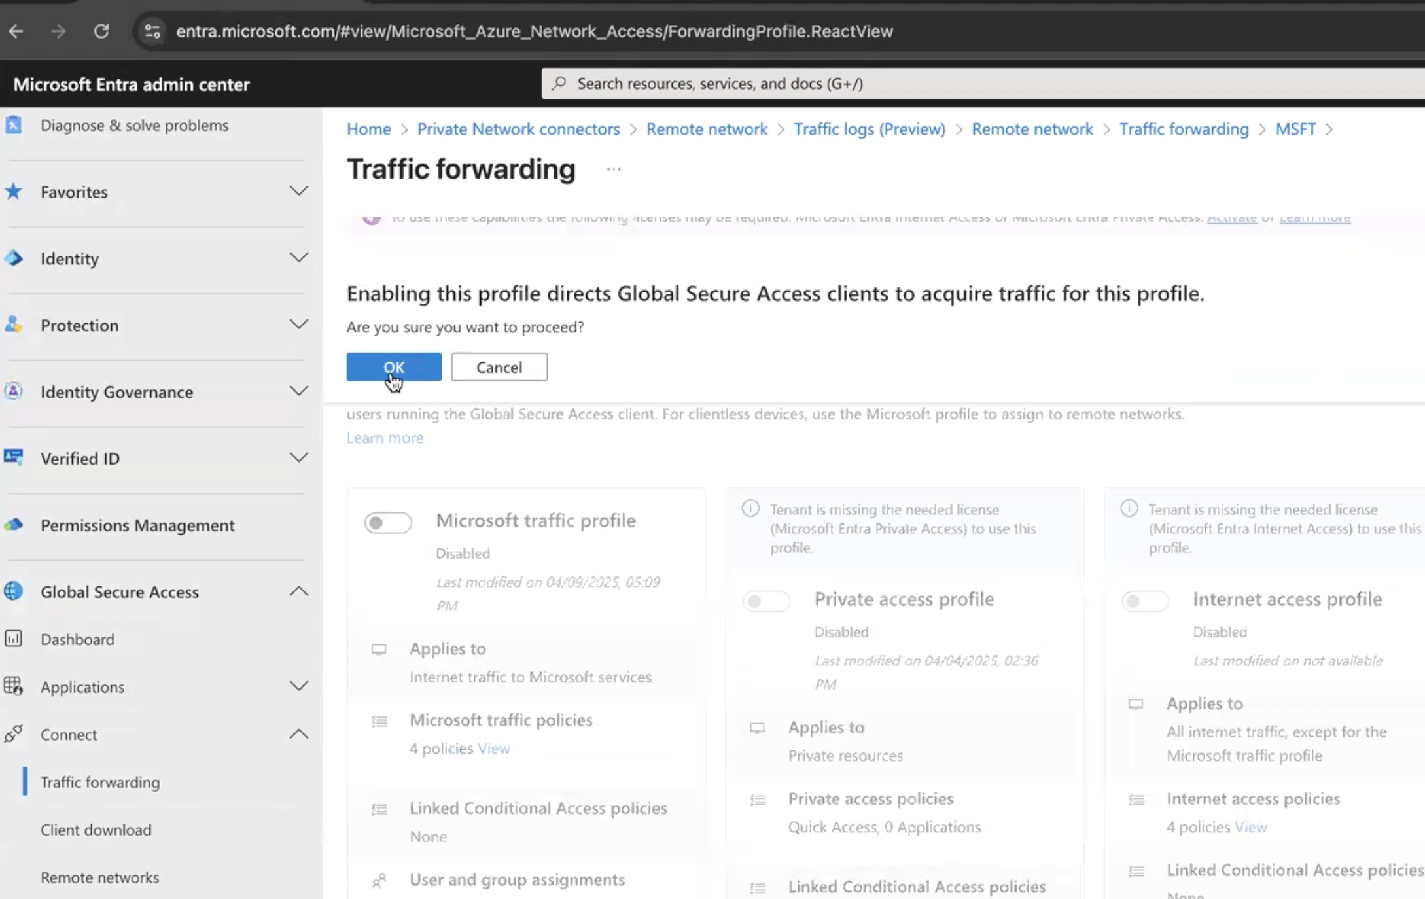This screenshot has width=1425, height=899.
Task: Select Permissions Management menu item
Action: click(x=137, y=525)
